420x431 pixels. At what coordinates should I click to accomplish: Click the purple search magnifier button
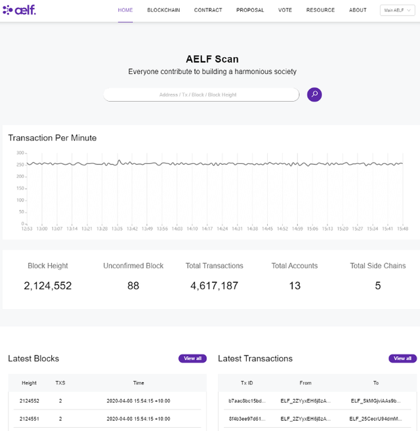coord(314,94)
